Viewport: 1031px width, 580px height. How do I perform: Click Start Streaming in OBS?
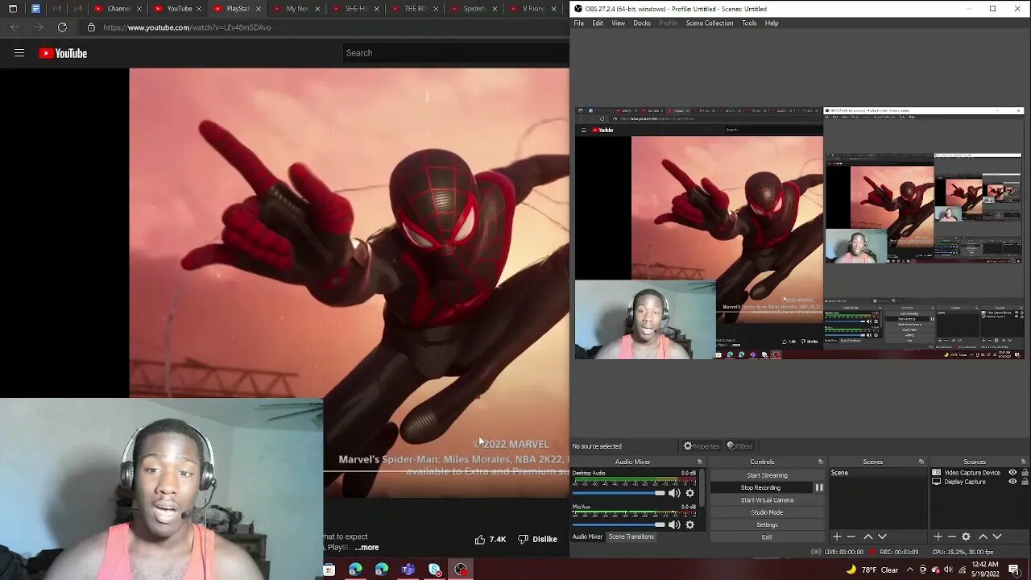[767, 475]
